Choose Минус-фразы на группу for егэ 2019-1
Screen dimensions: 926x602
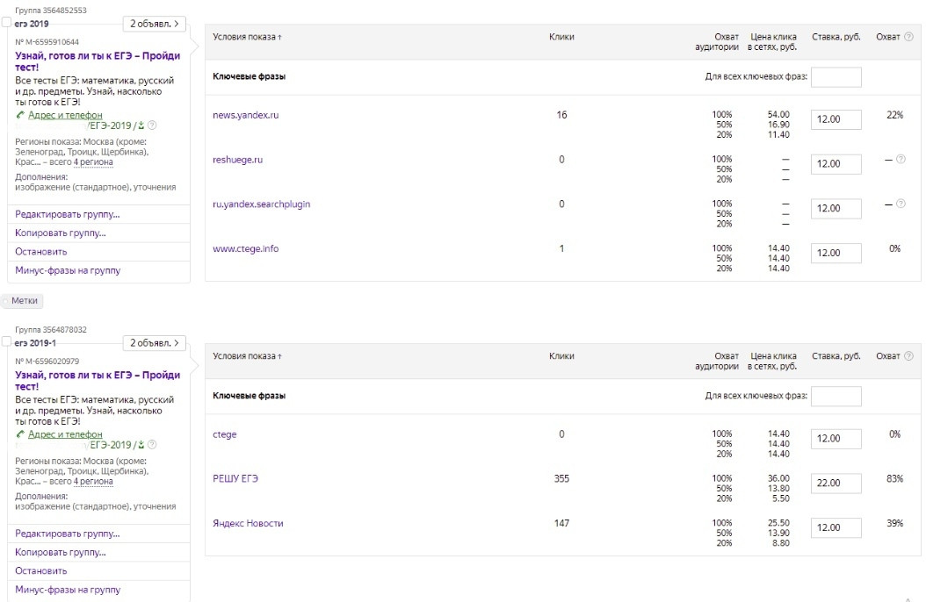pyautogui.click(x=68, y=590)
